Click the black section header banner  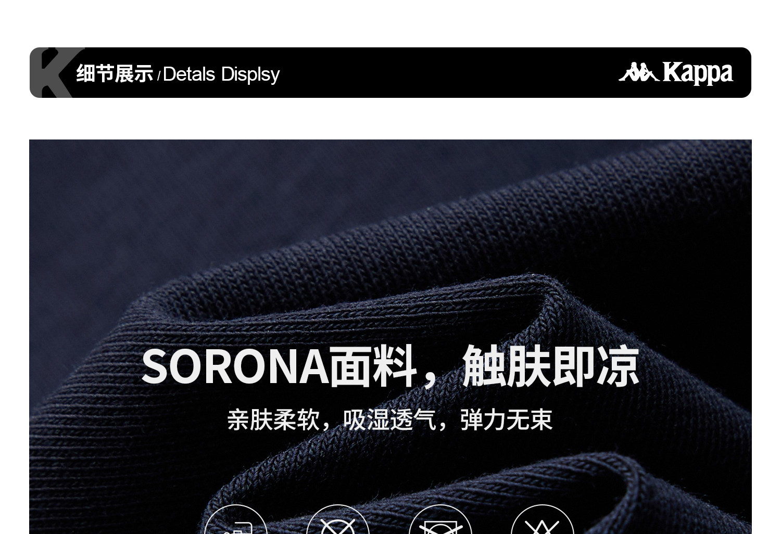(391, 73)
